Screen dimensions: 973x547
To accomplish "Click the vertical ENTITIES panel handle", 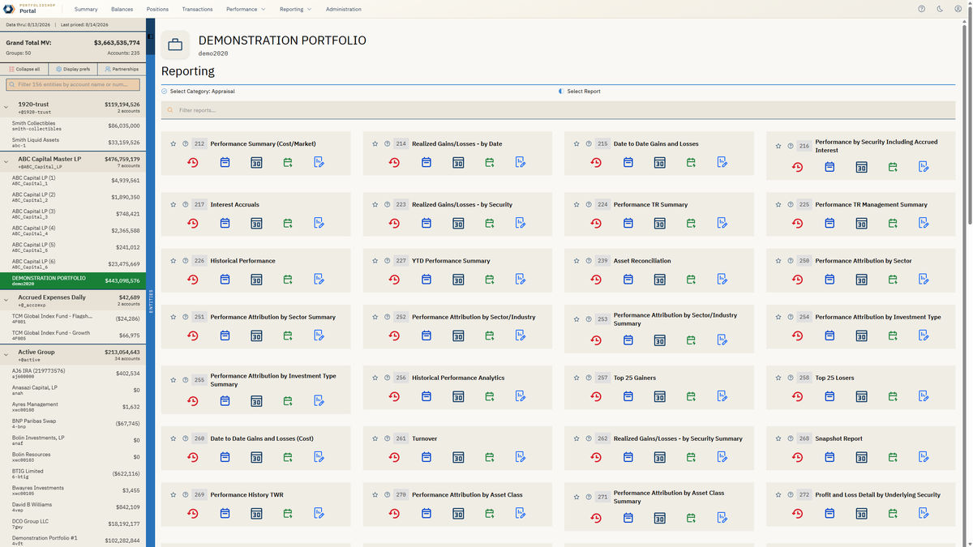I will click(151, 302).
